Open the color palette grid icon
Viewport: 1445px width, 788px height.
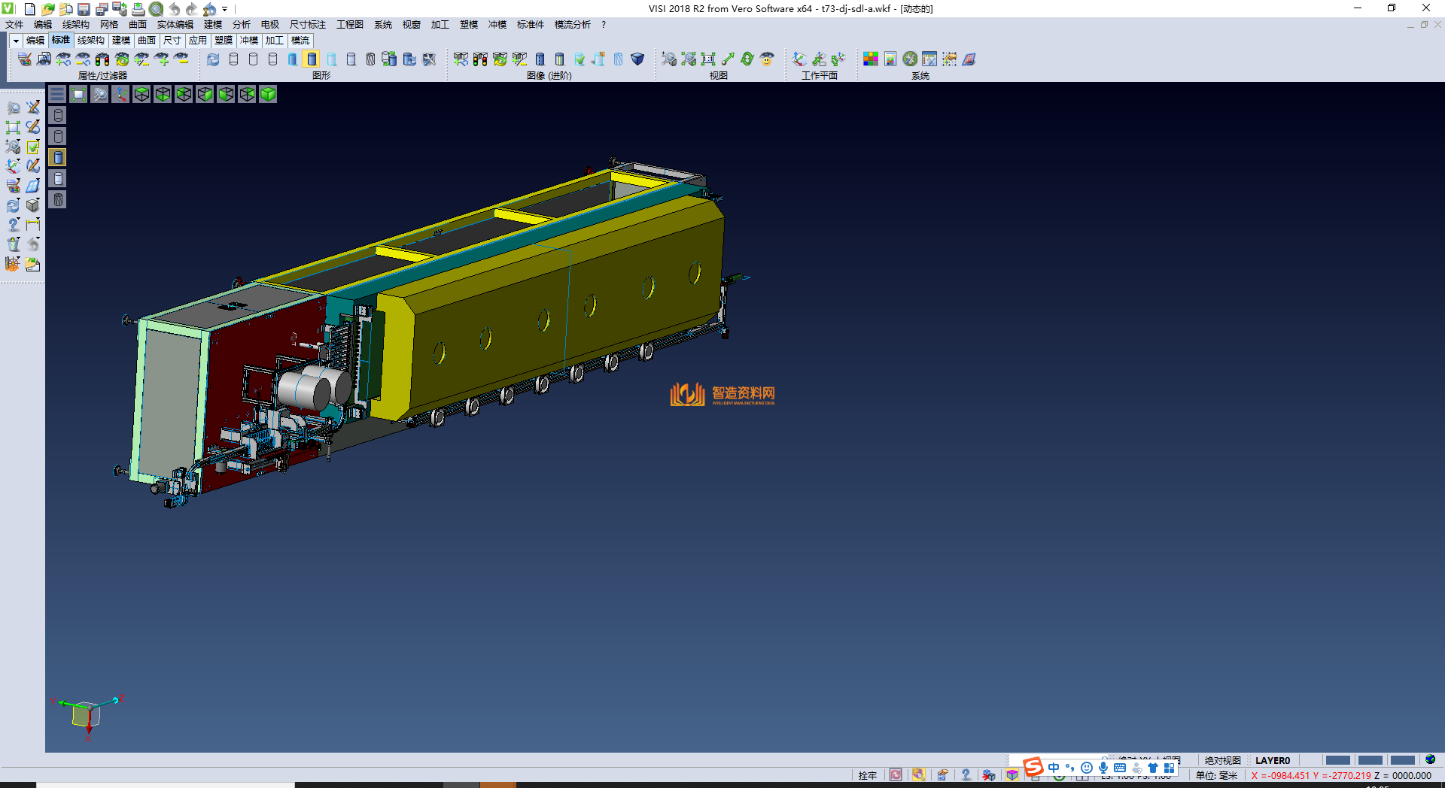click(x=871, y=59)
